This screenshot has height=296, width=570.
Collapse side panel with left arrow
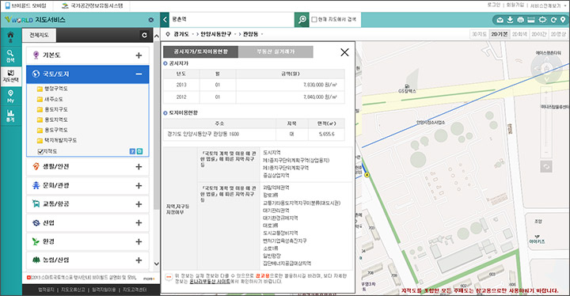pyautogui.click(x=165, y=20)
